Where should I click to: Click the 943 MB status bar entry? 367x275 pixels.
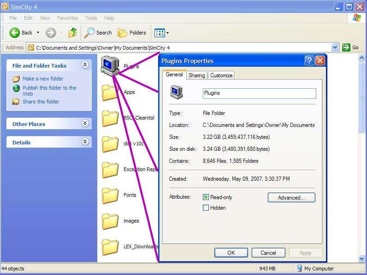[x=267, y=269]
